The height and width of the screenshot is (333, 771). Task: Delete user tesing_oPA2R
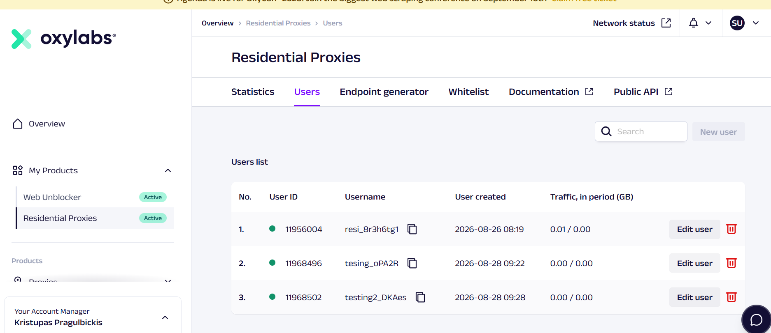pos(731,263)
